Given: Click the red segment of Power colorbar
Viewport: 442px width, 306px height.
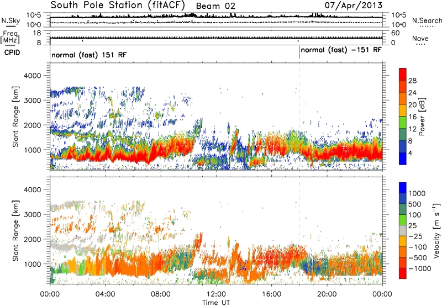Looking at the screenshot, I should pos(403,74).
